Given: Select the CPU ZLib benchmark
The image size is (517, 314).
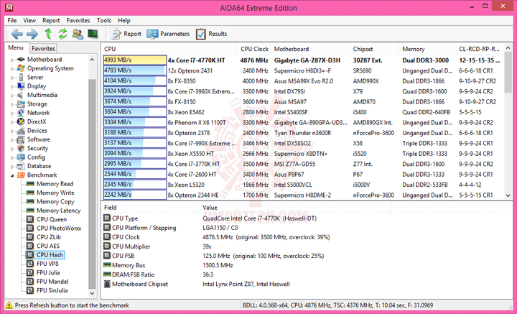Looking at the screenshot, I should tap(49, 237).
